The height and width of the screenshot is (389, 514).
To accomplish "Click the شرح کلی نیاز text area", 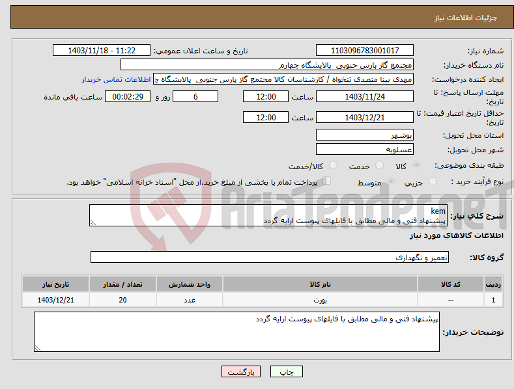I will 268,215.
